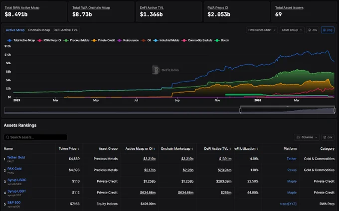Click the Name column header
Viewport: 339px width, 211px height.
point(8,149)
